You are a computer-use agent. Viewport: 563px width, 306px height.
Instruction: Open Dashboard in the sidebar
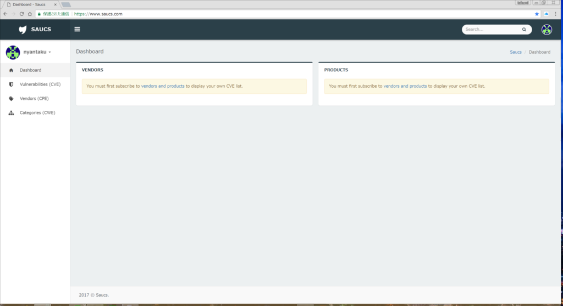tap(35, 70)
